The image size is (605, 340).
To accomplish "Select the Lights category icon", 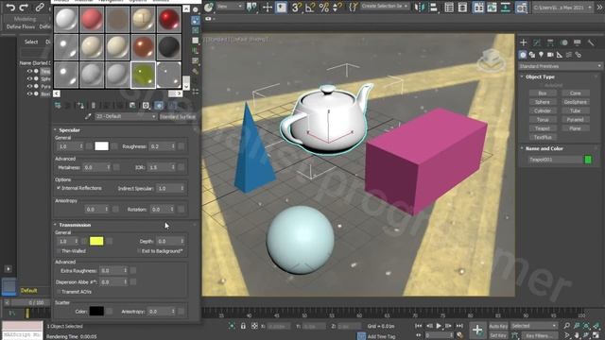I will [x=542, y=55].
